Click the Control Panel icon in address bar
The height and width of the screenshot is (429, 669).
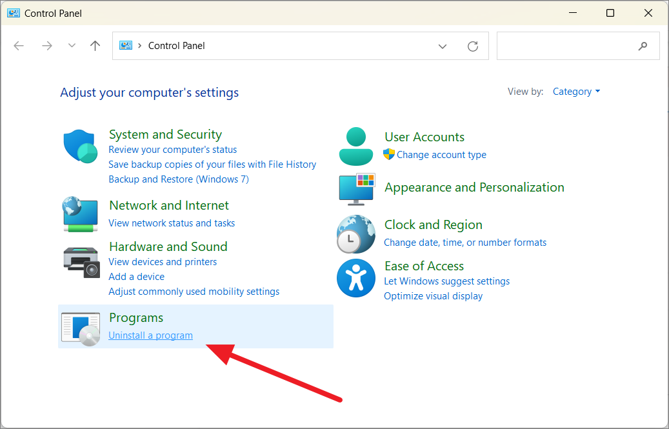click(125, 46)
